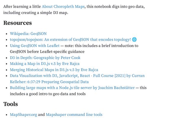
Task: Open Using GeoJSON with Leaflet link
Action: click(35, 46)
